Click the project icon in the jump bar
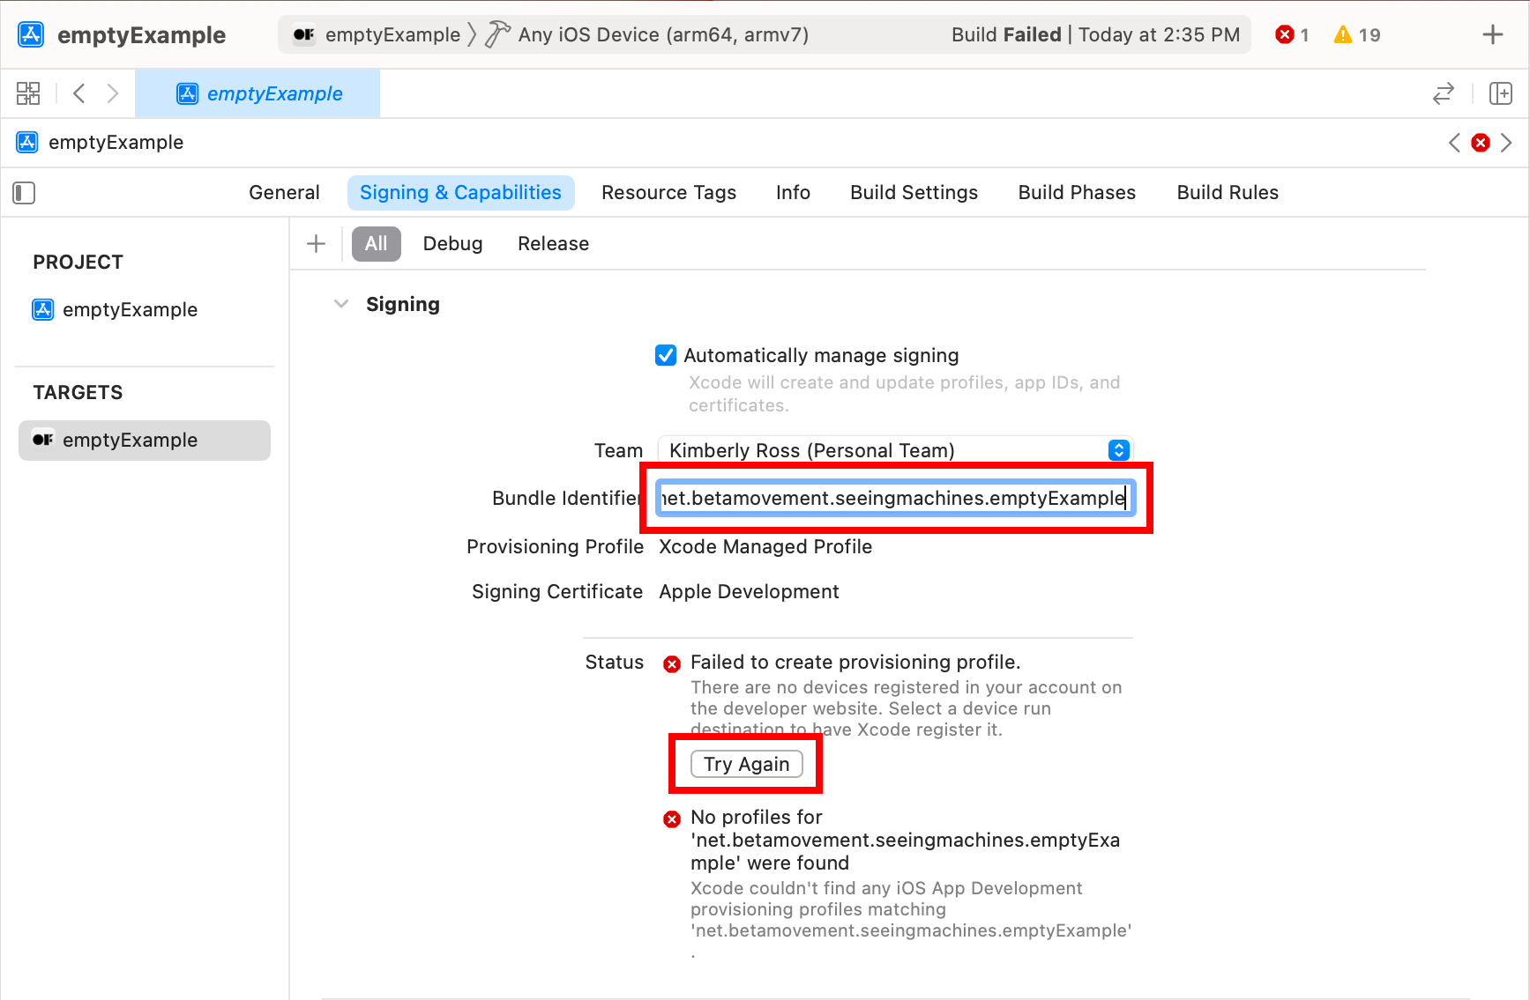The width and height of the screenshot is (1530, 1000). (27, 143)
